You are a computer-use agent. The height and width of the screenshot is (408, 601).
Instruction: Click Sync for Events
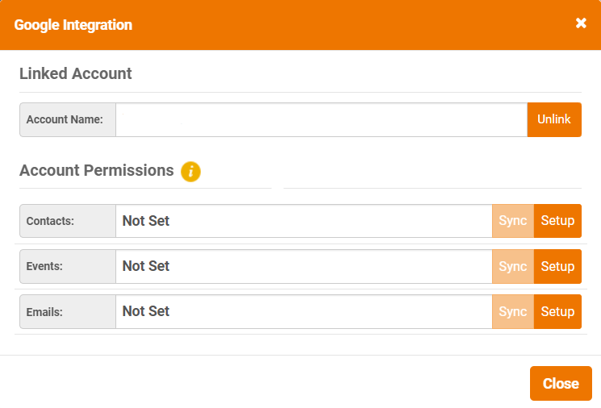(513, 266)
